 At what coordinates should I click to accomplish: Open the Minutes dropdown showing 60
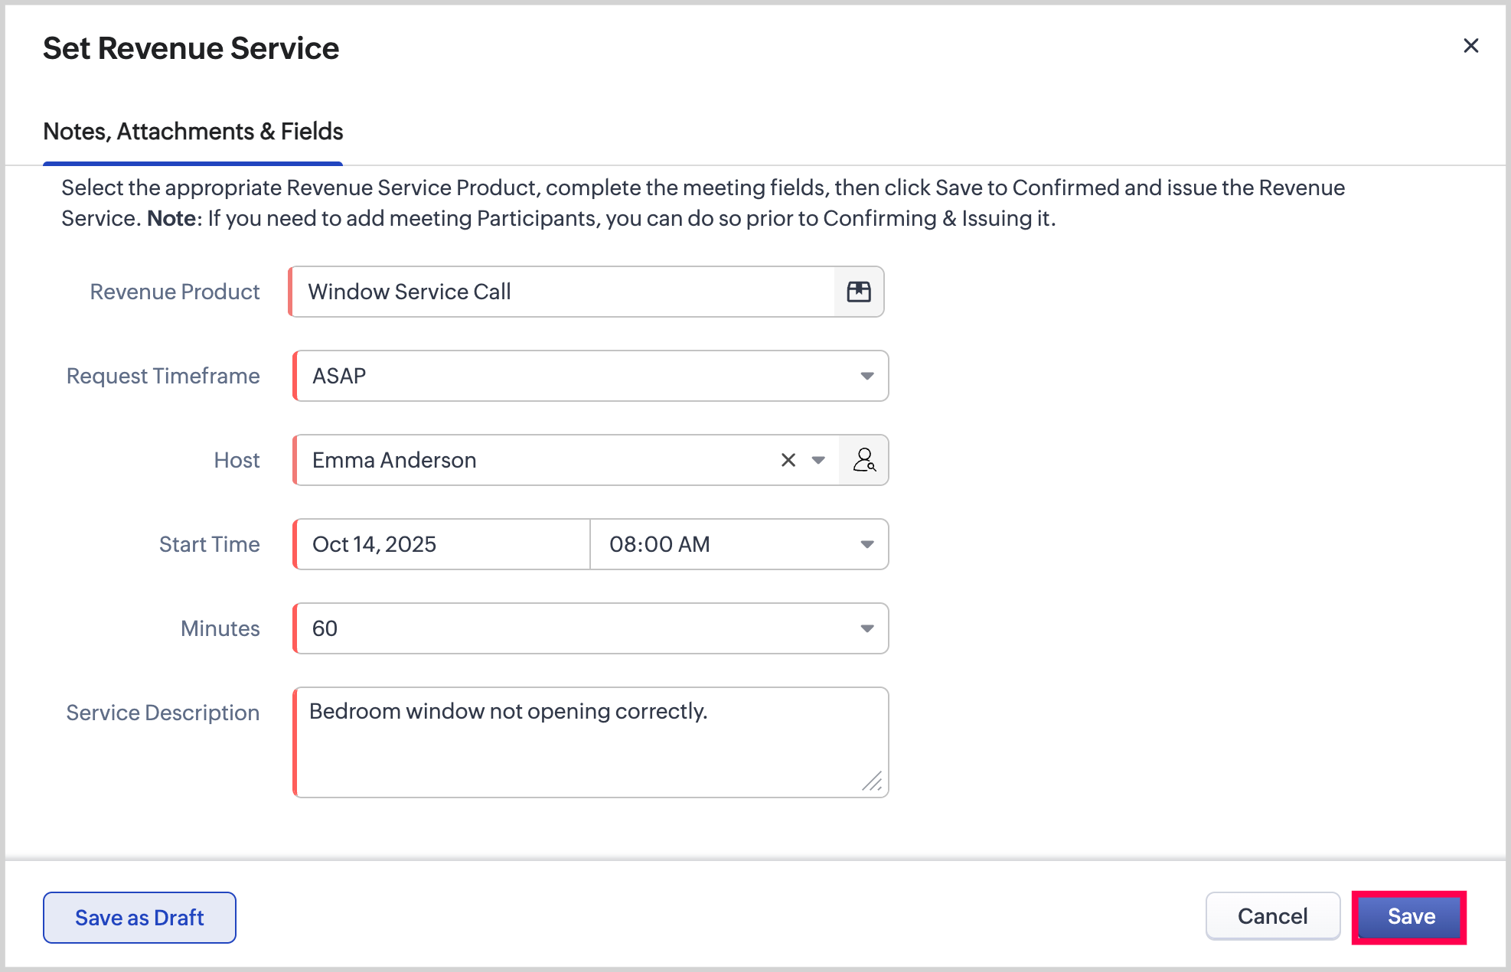[x=591, y=628]
